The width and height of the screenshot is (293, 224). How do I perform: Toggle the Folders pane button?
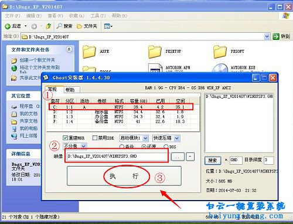pyautogui.click(x=87, y=26)
